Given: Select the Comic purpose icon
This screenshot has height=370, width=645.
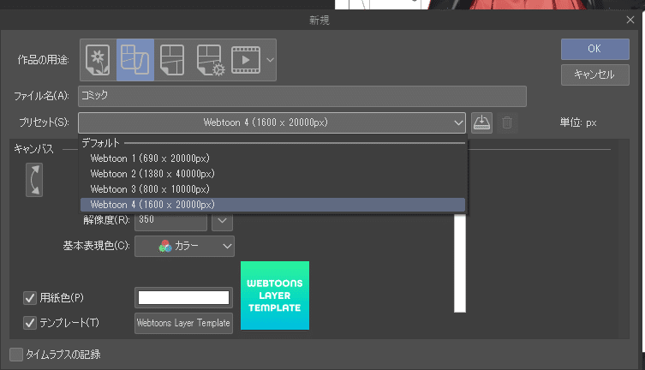Looking at the screenshot, I should (172, 60).
